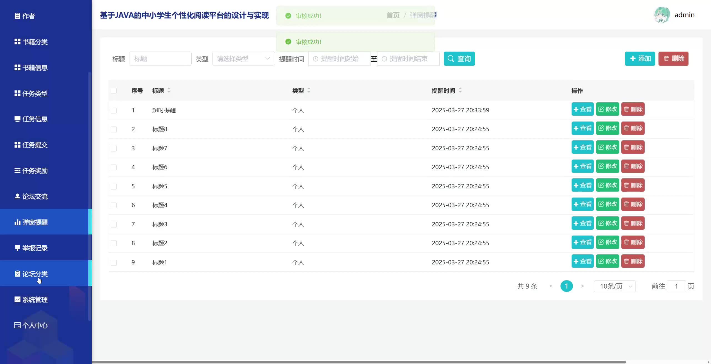Click the red bulk 删除 trash button

(x=673, y=59)
